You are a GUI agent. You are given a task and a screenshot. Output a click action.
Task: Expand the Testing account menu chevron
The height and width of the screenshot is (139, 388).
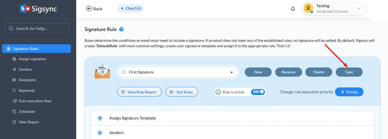[x=359, y=8]
